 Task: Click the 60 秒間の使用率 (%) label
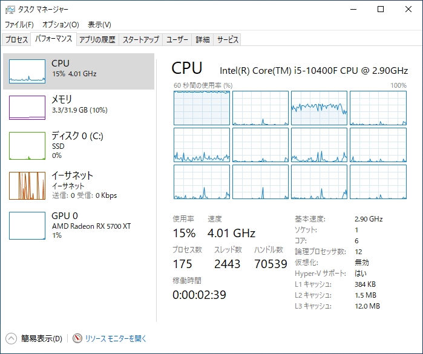[203, 85]
